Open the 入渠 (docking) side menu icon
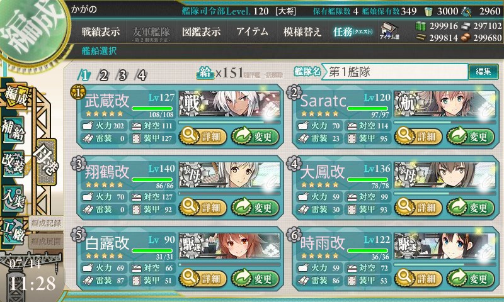 click(x=13, y=198)
